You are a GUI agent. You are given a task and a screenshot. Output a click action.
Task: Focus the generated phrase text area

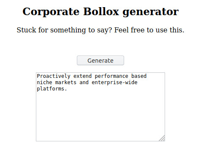[100, 107]
